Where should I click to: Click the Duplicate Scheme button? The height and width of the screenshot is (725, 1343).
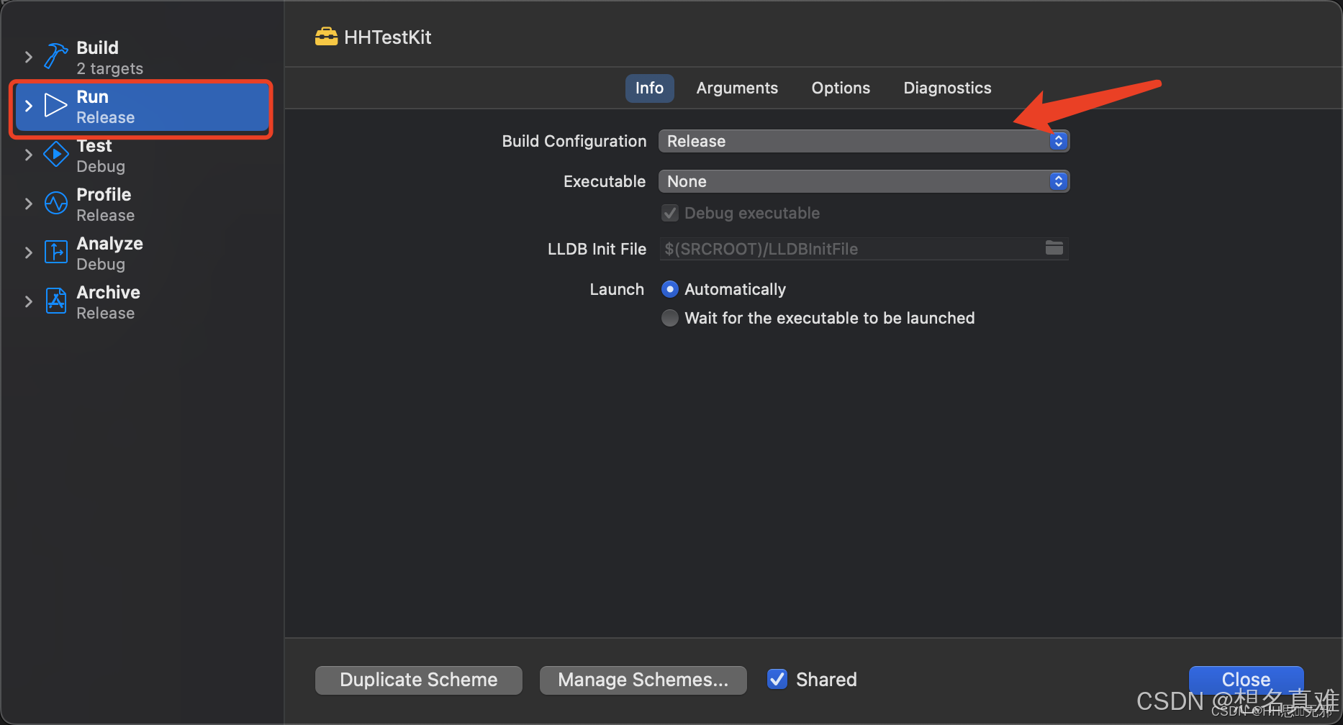417,679
